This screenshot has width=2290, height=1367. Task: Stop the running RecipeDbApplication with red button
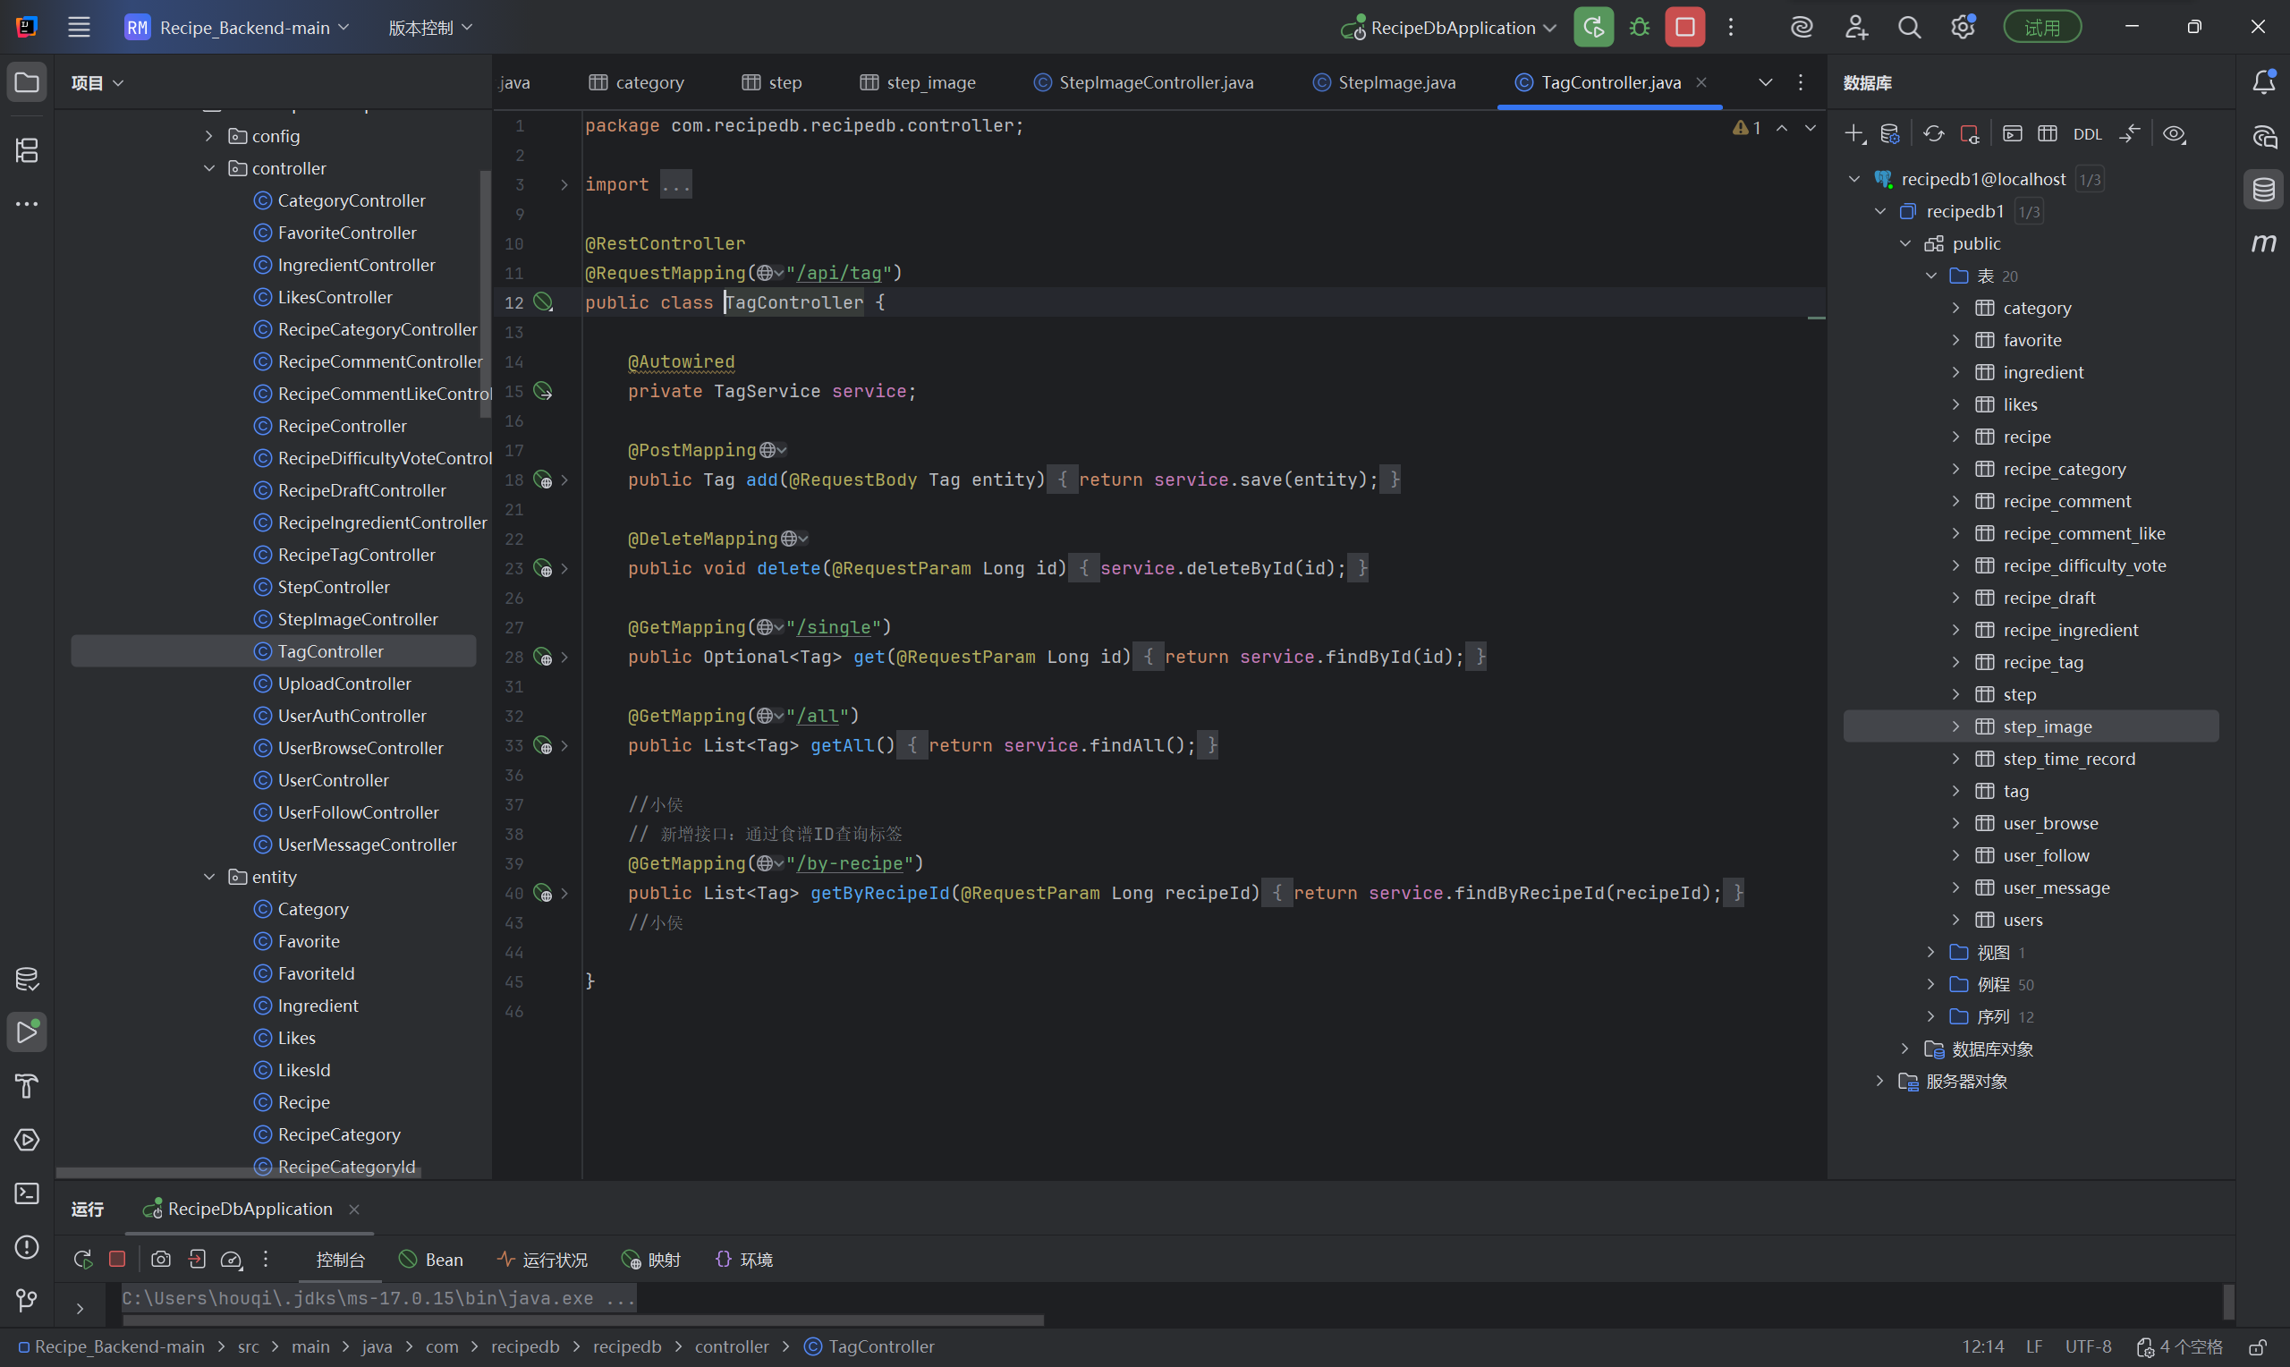point(1684,28)
